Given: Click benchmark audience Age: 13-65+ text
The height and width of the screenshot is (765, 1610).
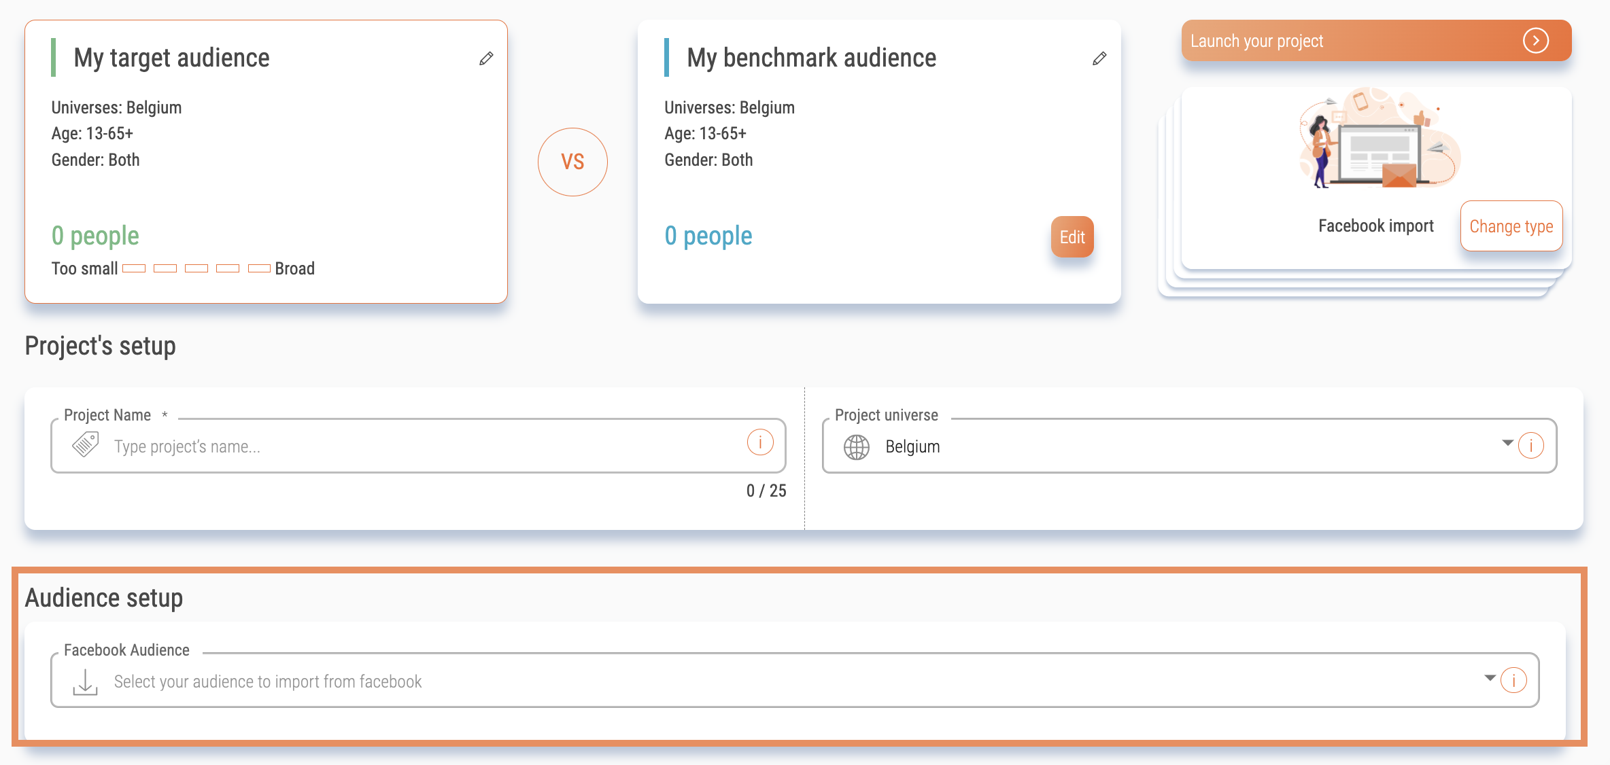Looking at the screenshot, I should coord(705,134).
